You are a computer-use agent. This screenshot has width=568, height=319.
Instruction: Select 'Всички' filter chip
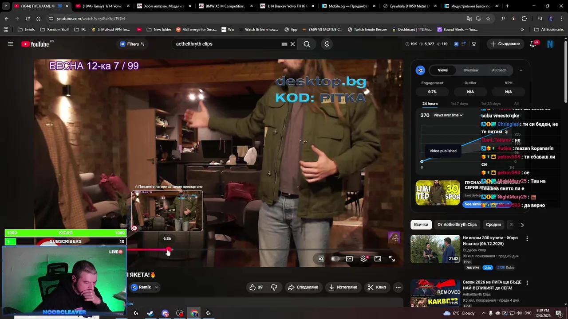point(421,225)
